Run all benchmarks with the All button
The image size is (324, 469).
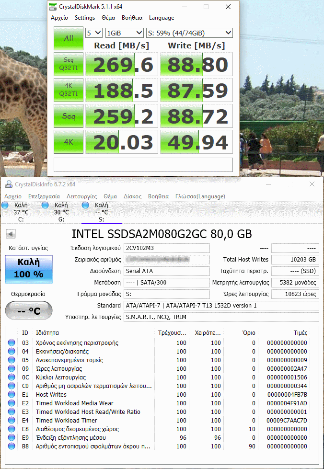tap(69, 38)
